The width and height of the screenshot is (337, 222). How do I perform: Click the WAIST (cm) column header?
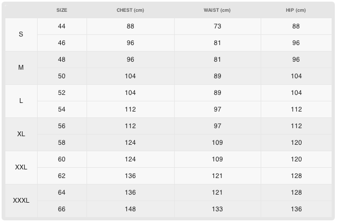217,10
